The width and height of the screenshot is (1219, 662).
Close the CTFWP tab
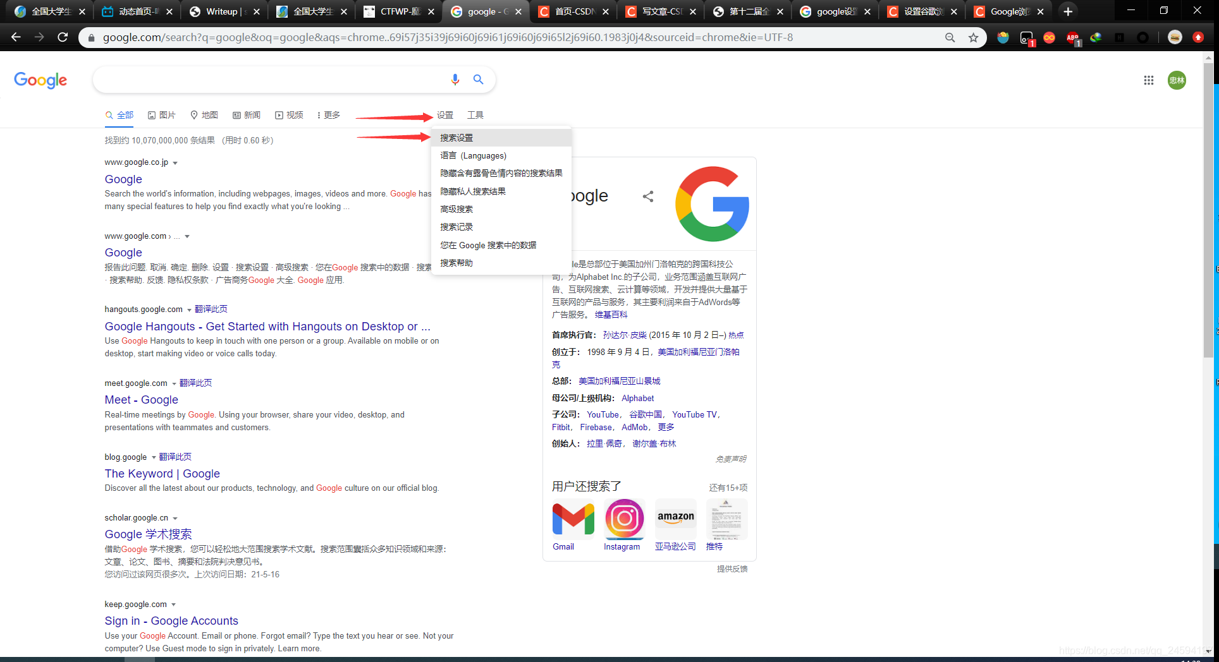click(x=431, y=11)
